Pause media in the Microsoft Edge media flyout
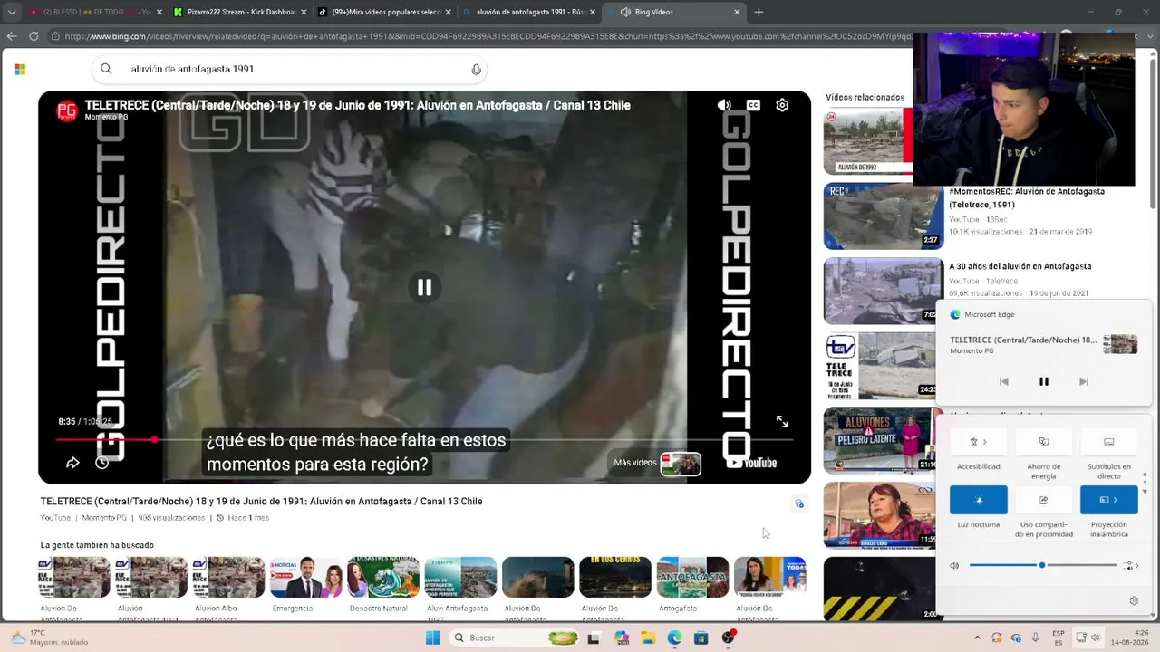This screenshot has width=1160, height=652. [1043, 381]
